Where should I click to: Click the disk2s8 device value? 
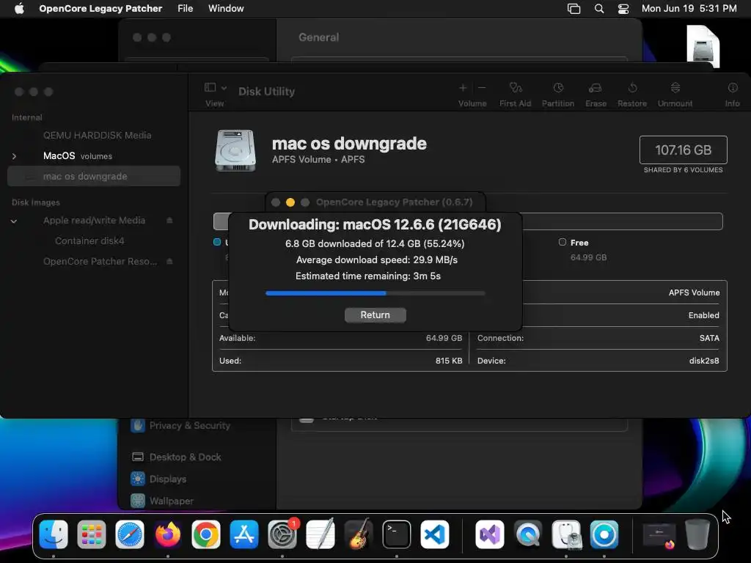pos(704,361)
